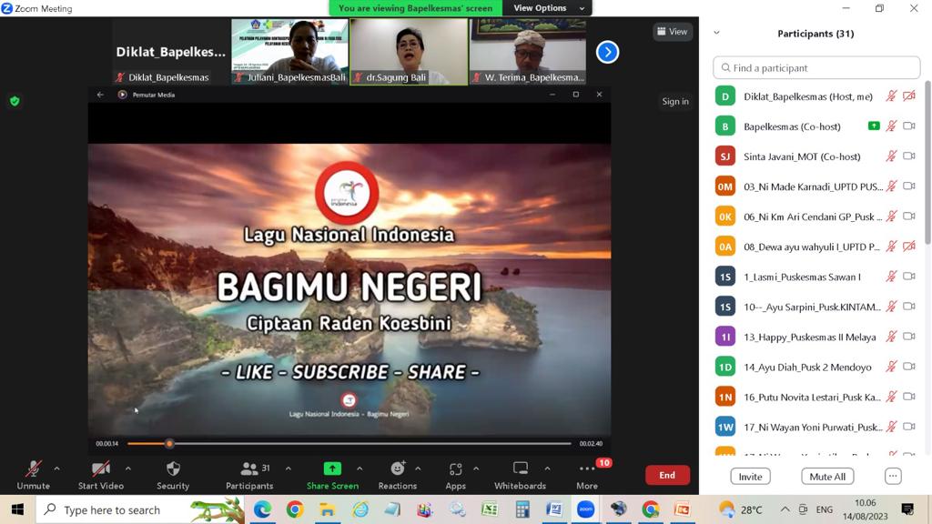Open Microsoft Edge from taskbar
The width and height of the screenshot is (932, 524).
click(x=262, y=509)
